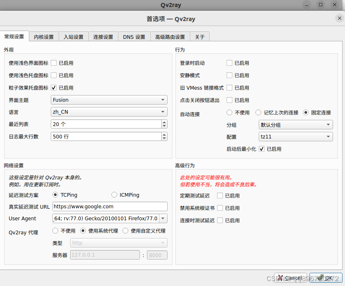
Task: Click the User Agent text field
Action: point(106,218)
